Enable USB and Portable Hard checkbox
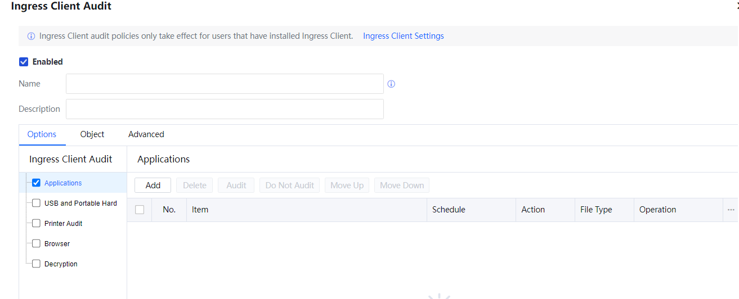Screen dimensions: 739x299 point(37,203)
